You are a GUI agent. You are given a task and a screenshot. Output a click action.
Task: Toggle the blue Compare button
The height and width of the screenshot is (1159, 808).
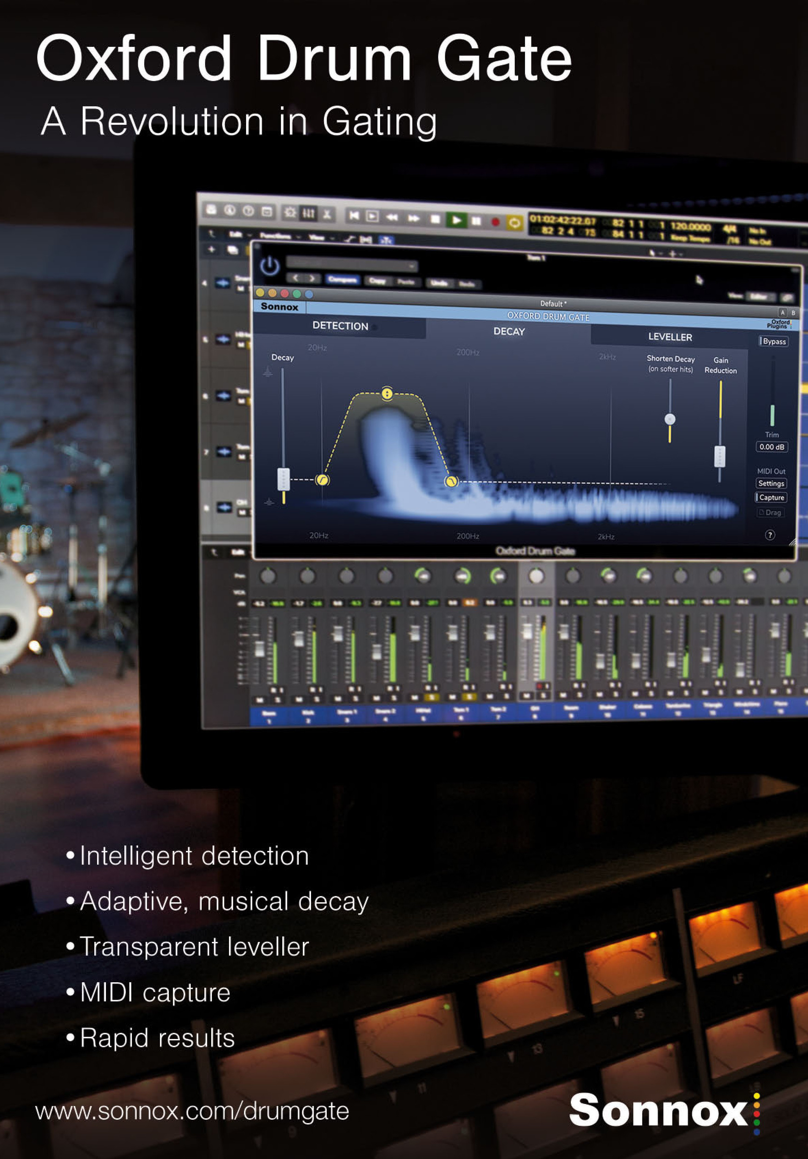pyautogui.click(x=343, y=280)
